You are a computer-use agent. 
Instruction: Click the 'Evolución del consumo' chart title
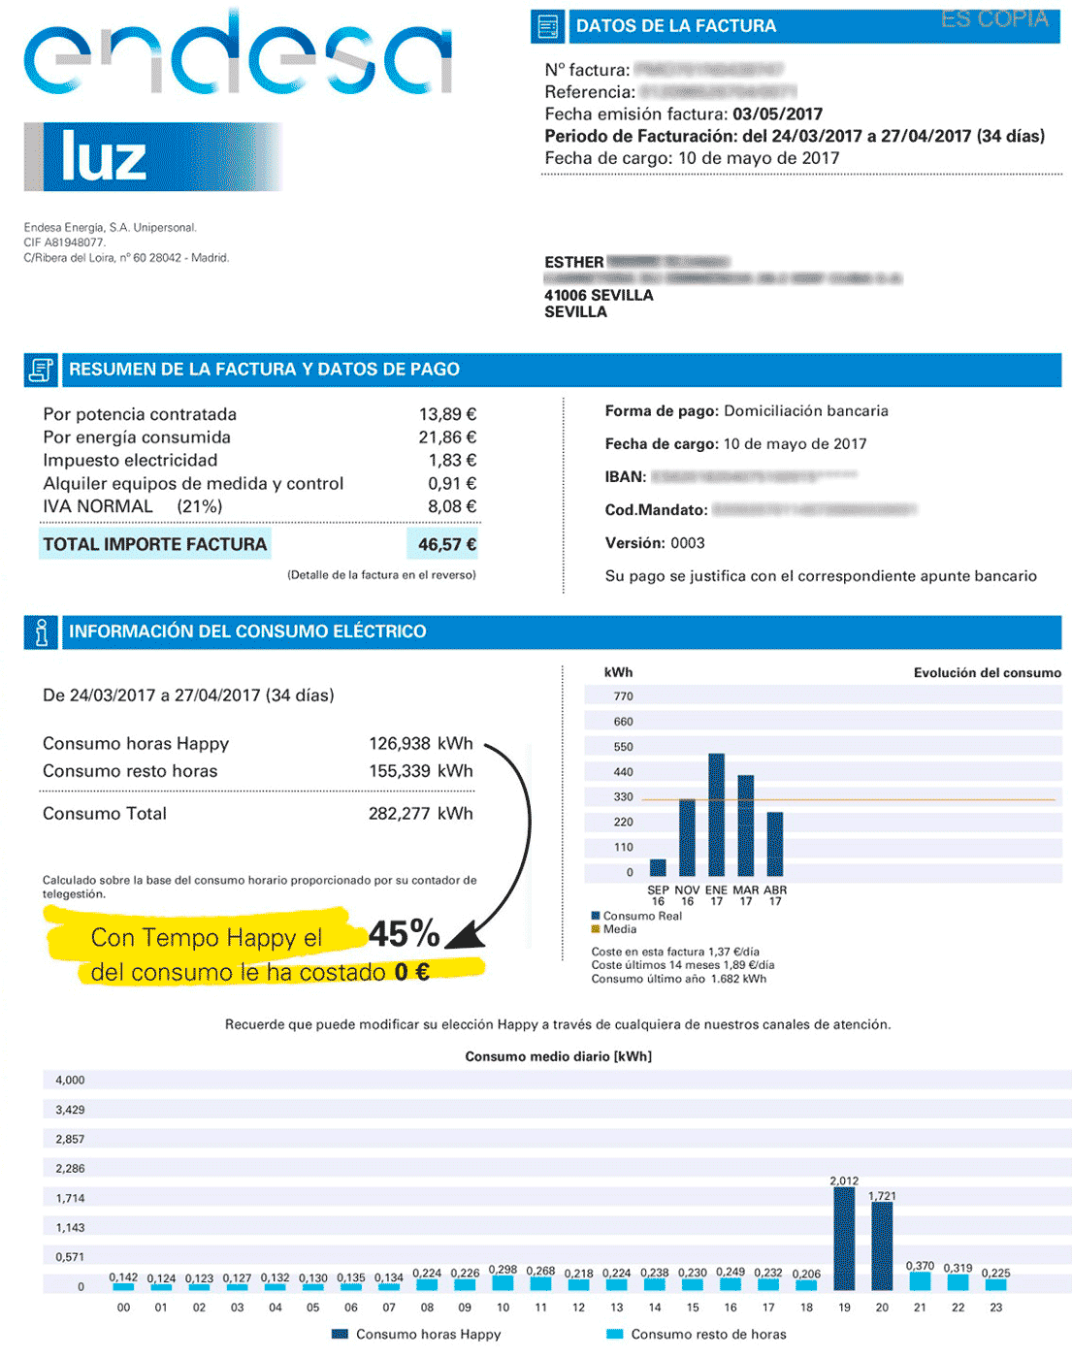point(987,672)
